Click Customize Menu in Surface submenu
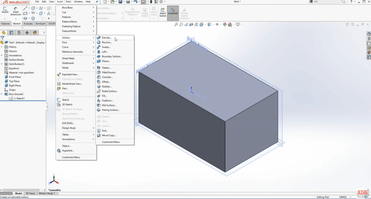371x199 pixels. (x=111, y=142)
